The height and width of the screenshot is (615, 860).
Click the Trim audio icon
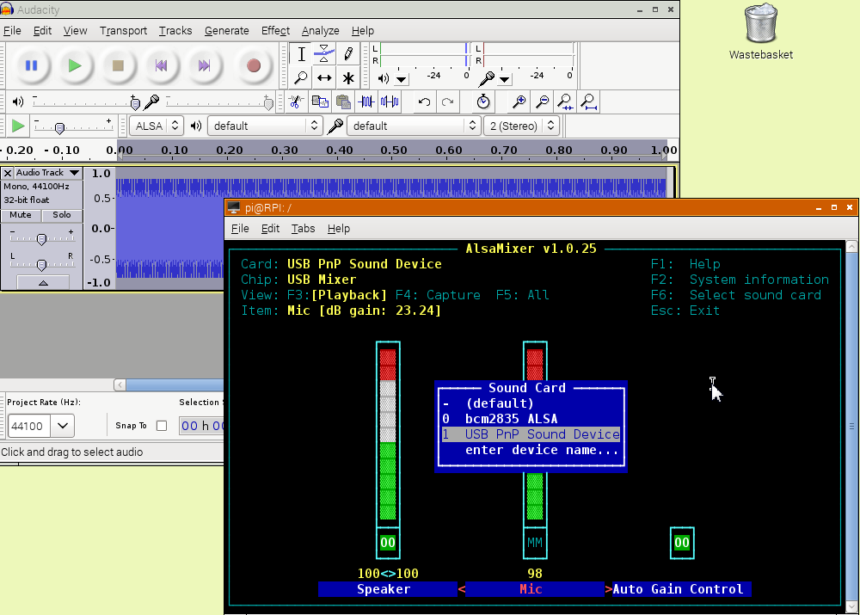pos(366,101)
